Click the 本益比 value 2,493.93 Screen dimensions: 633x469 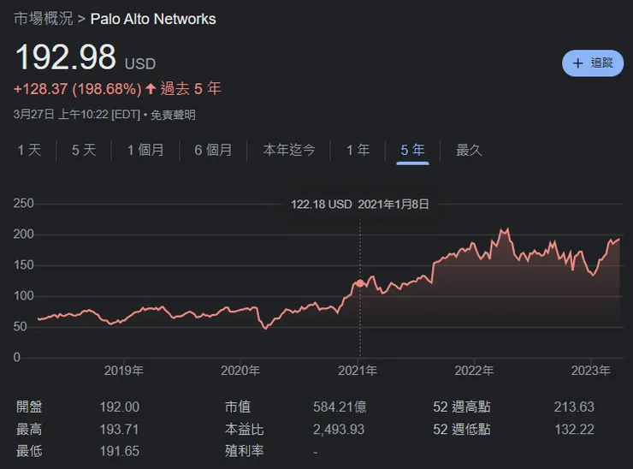tap(339, 429)
